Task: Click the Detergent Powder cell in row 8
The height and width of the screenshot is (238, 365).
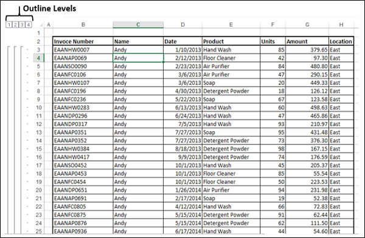Action: point(231,91)
